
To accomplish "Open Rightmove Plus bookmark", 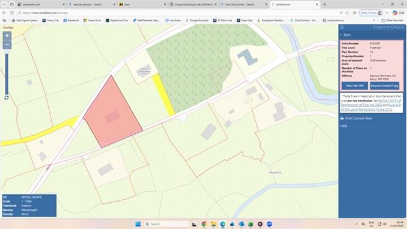I will (117, 20).
